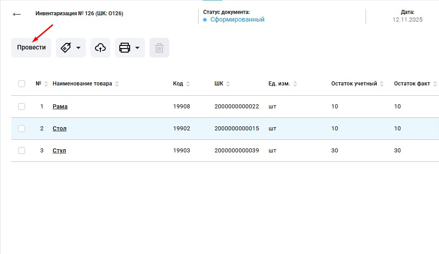Select the checkbox for Стул row

(x=22, y=151)
